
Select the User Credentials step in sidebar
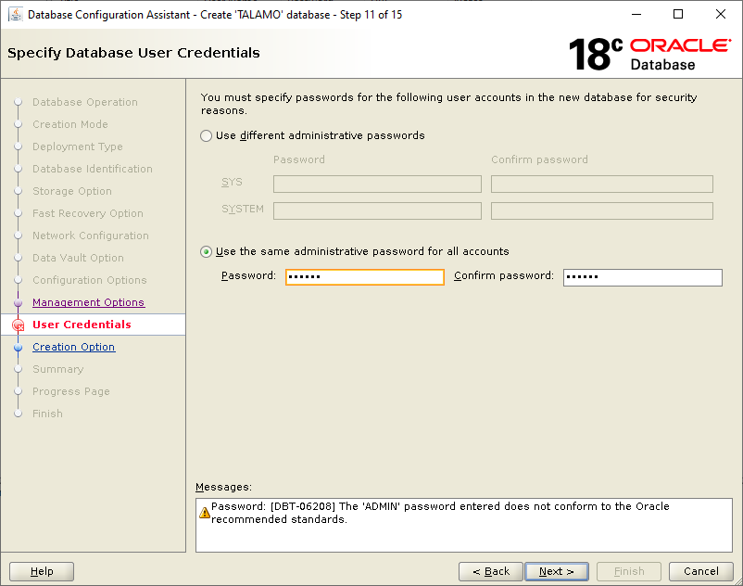[82, 325]
